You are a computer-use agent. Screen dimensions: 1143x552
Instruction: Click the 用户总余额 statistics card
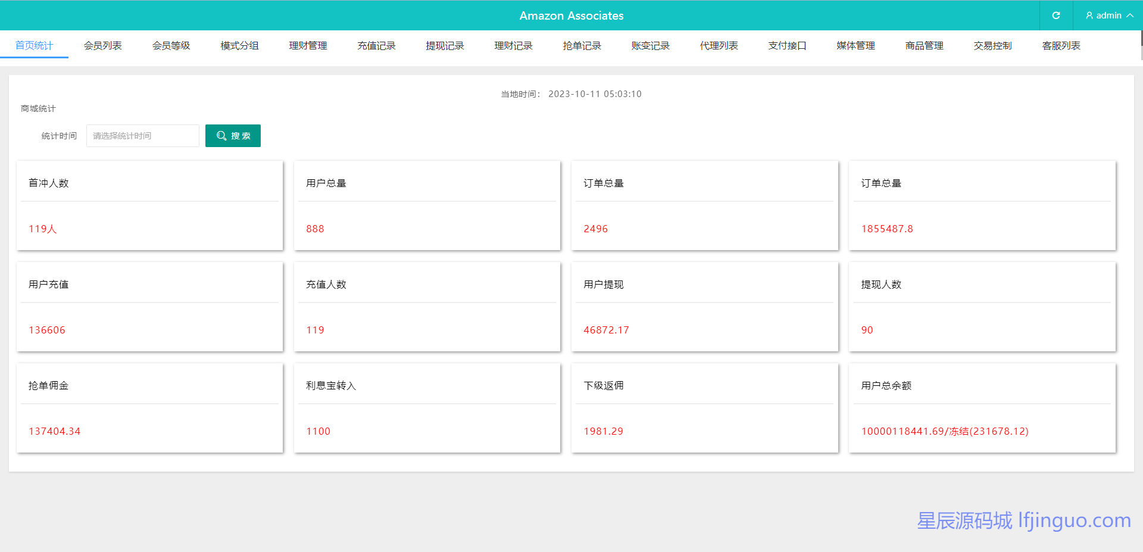click(x=982, y=408)
